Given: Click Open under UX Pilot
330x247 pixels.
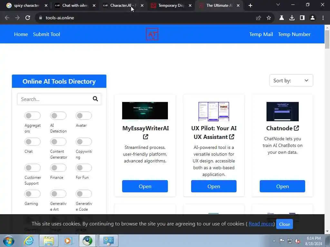Looking at the screenshot, I should [214, 186].
